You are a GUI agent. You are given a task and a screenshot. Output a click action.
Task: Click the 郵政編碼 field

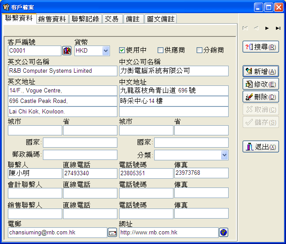[x=80, y=155]
